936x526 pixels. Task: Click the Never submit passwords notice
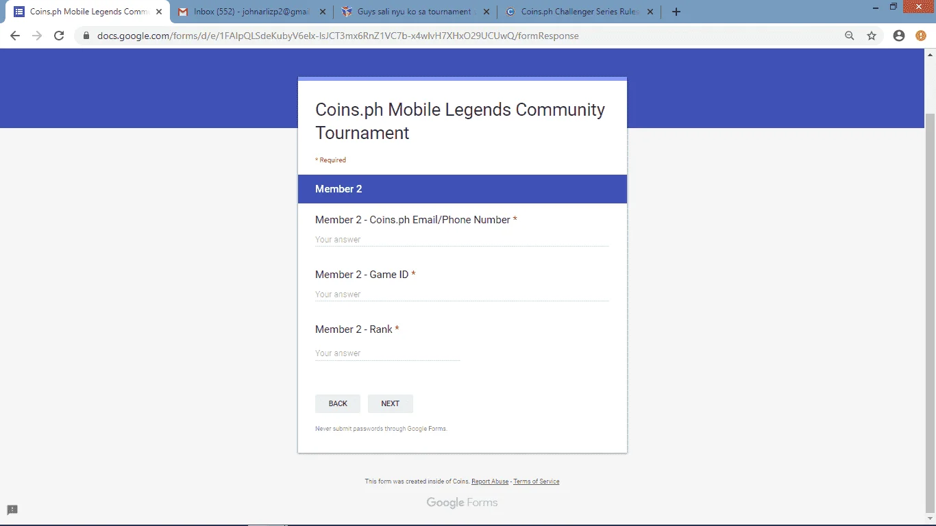(381, 429)
